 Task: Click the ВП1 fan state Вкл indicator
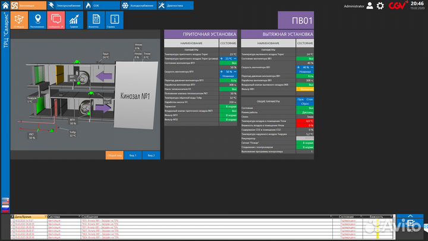(228, 63)
